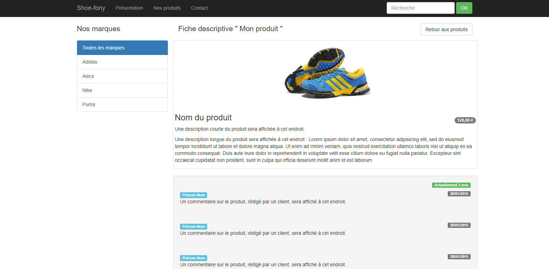Click the Shoe-fony brand logo
The image size is (549, 269).
pyautogui.click(x=91, y=8)
